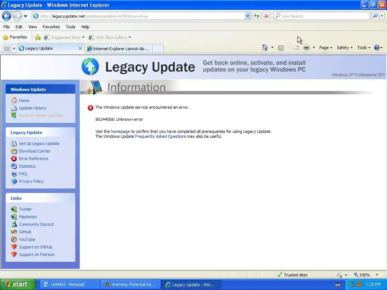Click the system tray clock
Image resolution: width=387 pixels, height=290 pixels.
pos(373,284)
